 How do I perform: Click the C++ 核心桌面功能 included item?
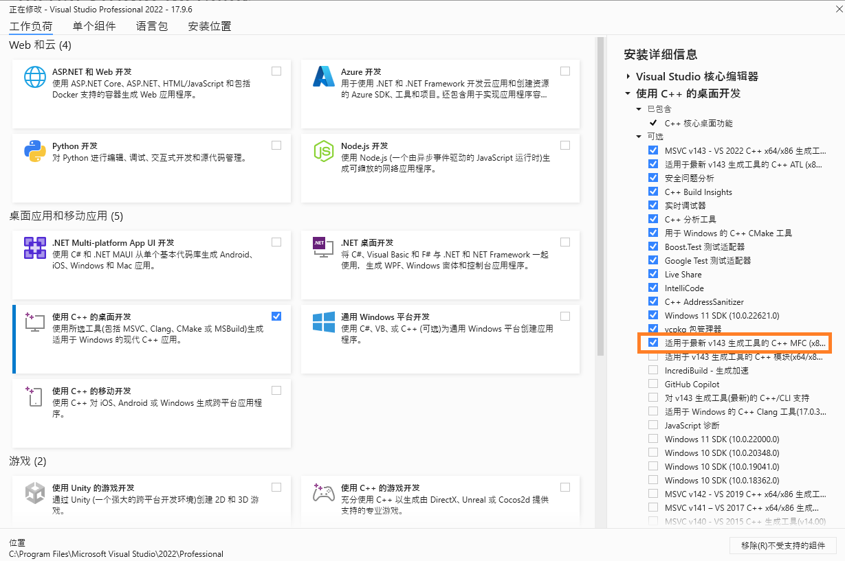(x=699, y=124)
